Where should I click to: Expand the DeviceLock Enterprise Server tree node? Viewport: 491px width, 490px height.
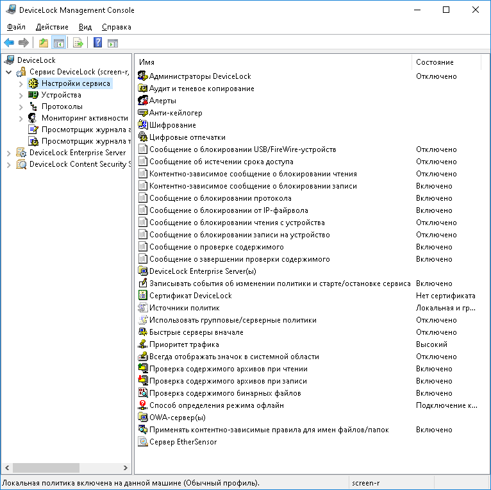[x=9, y=153]
